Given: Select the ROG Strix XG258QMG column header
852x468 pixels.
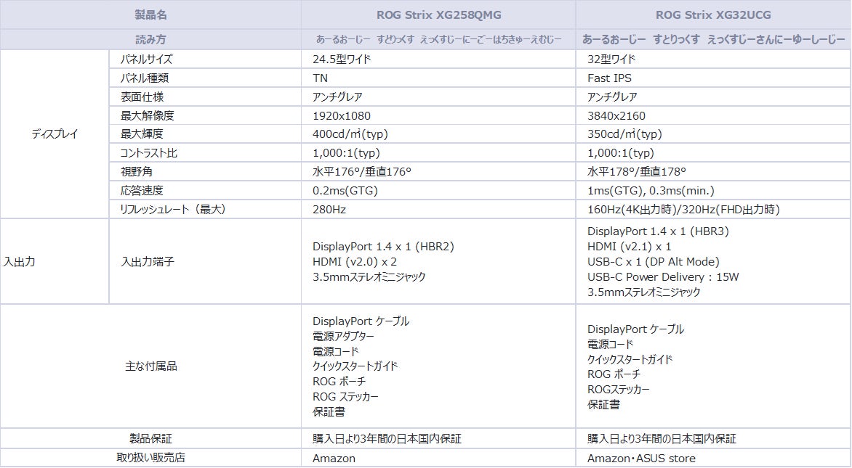Looking at the screenshot, I should tap(438, 15).
